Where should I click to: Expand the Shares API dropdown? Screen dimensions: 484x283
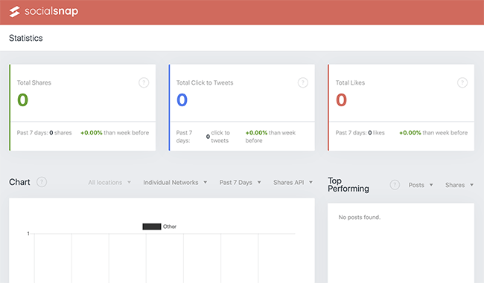click(293, 182)
